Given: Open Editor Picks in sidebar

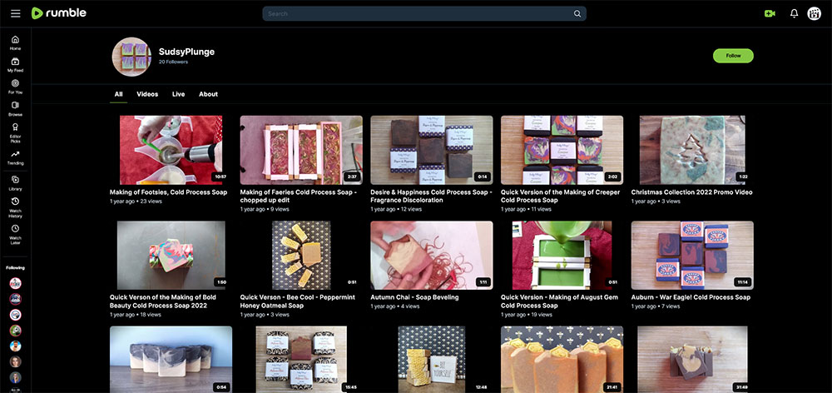Looking at the screenshot, I should coord(15,133).
